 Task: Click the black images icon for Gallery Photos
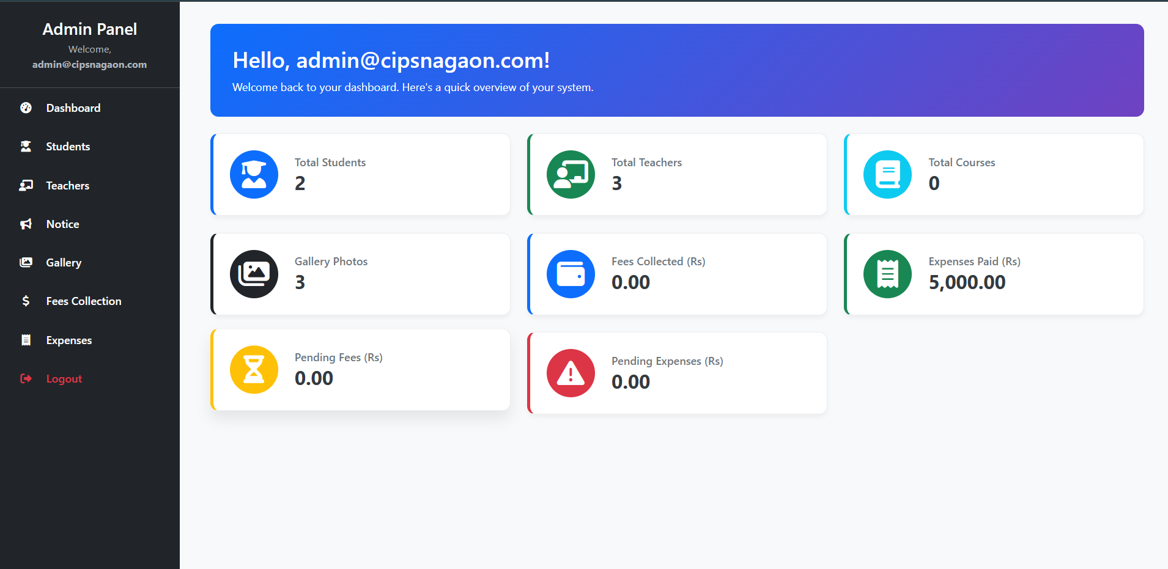coord(254,274)
